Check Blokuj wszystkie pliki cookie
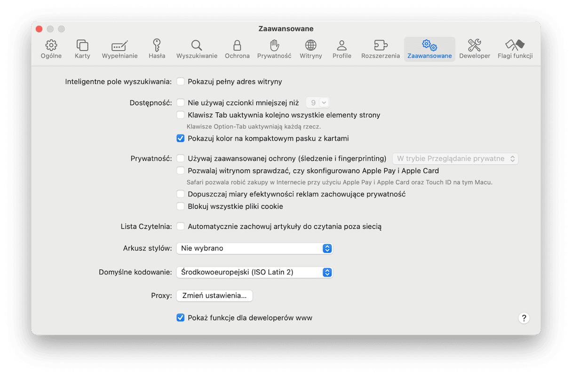Image resolution: width=572 pixels, height=376 pixels. point(180,206)
